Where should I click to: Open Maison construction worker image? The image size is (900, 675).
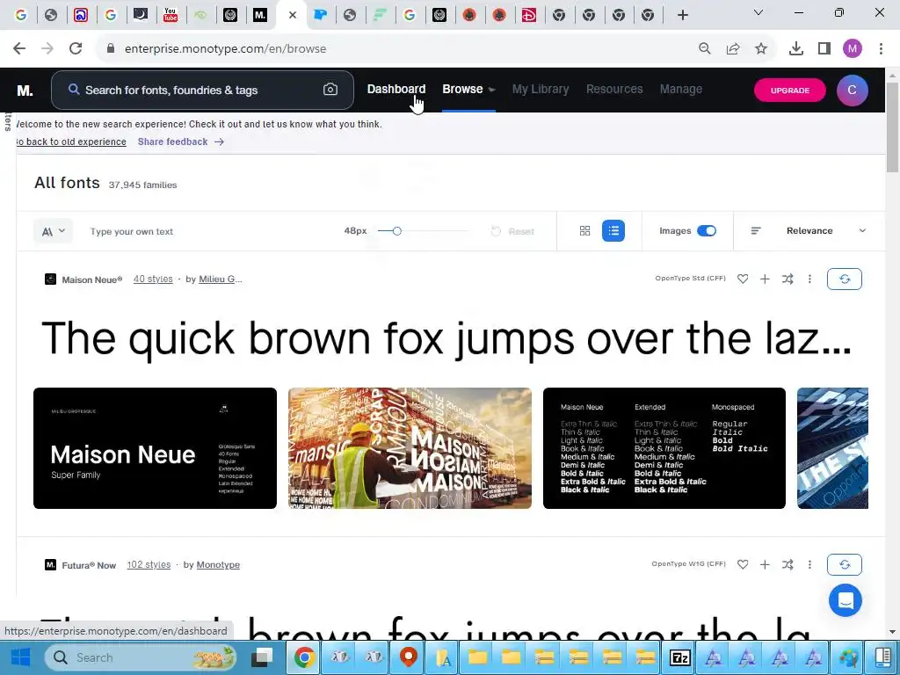(410, 448)
